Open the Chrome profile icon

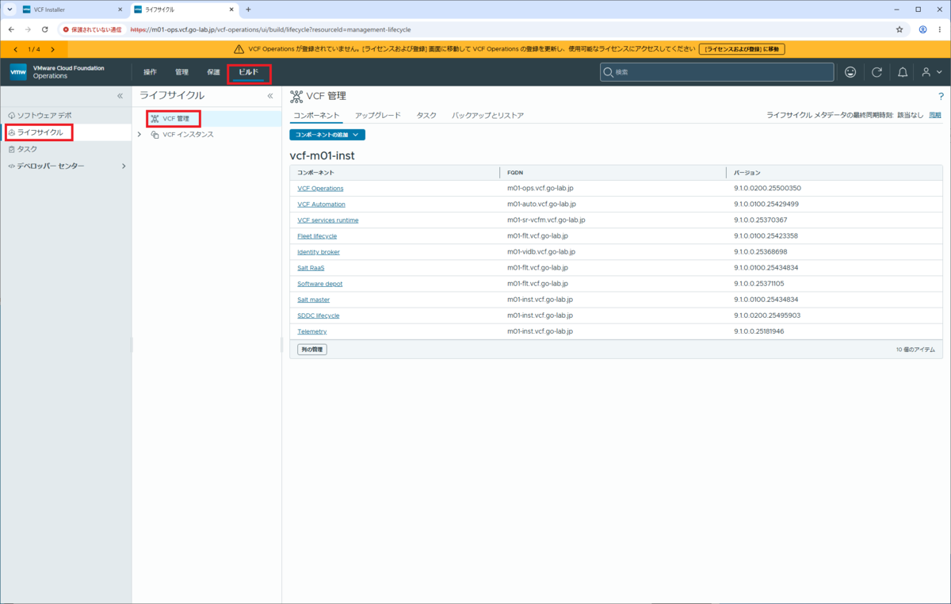click(923, 29)
